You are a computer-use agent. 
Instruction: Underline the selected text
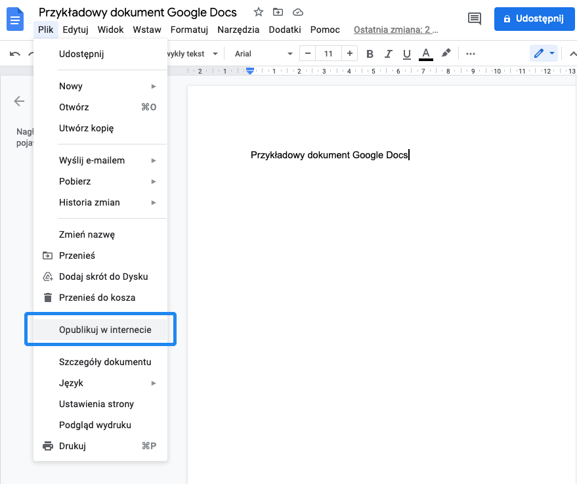406,53
